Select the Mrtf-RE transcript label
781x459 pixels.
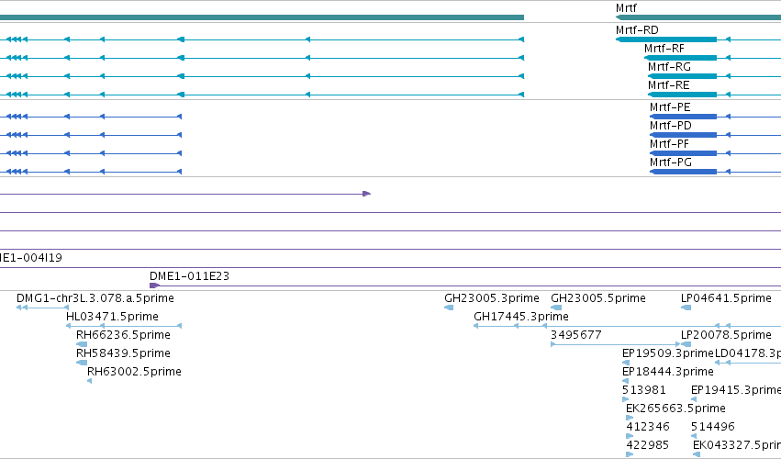(668, 85)
